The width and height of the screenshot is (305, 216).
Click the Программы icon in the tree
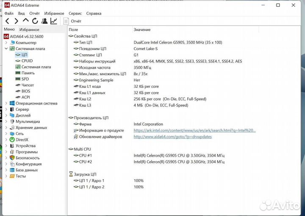click(x=12, y=151)
